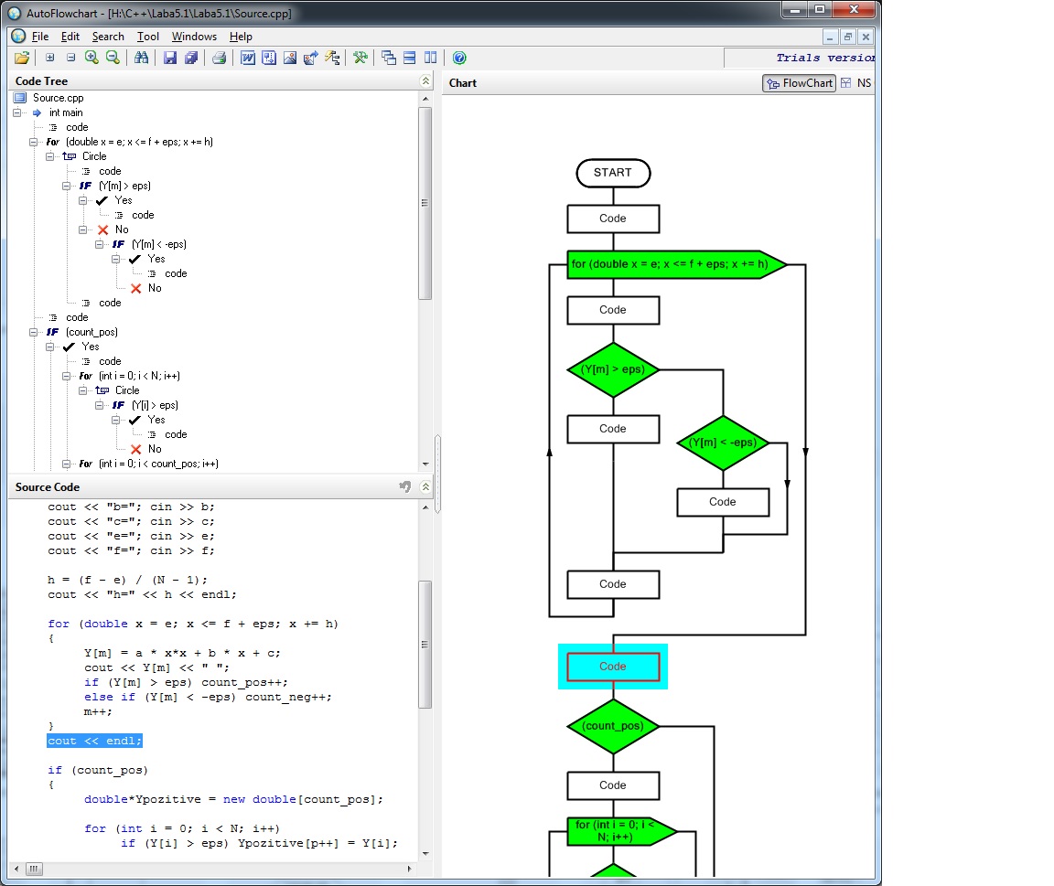Click the Save floppy disk icon
The height and width of the screenshot is (886, 1054).
tap(170, 58)
